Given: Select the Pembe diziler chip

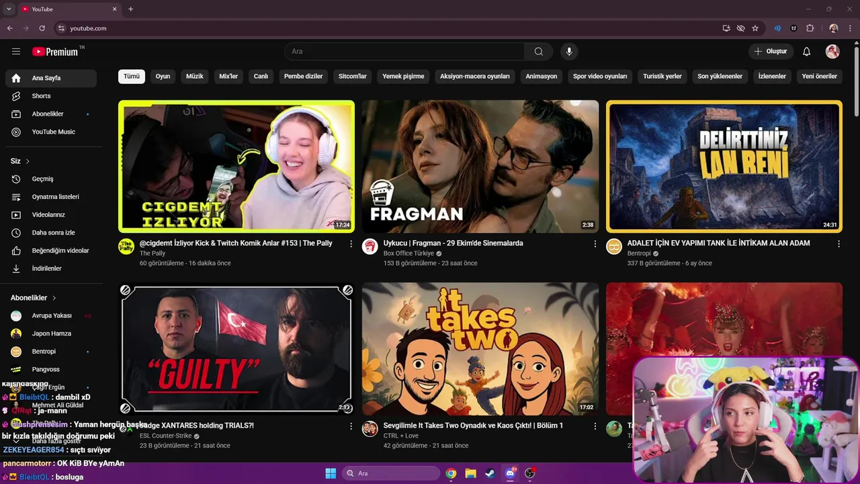Looking at the screenshot, I should 303,76.
